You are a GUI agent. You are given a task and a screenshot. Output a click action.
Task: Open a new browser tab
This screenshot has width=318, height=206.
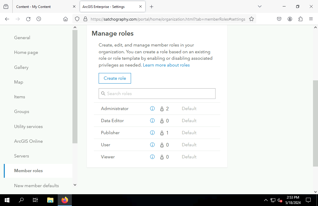(x=151, y=6)
